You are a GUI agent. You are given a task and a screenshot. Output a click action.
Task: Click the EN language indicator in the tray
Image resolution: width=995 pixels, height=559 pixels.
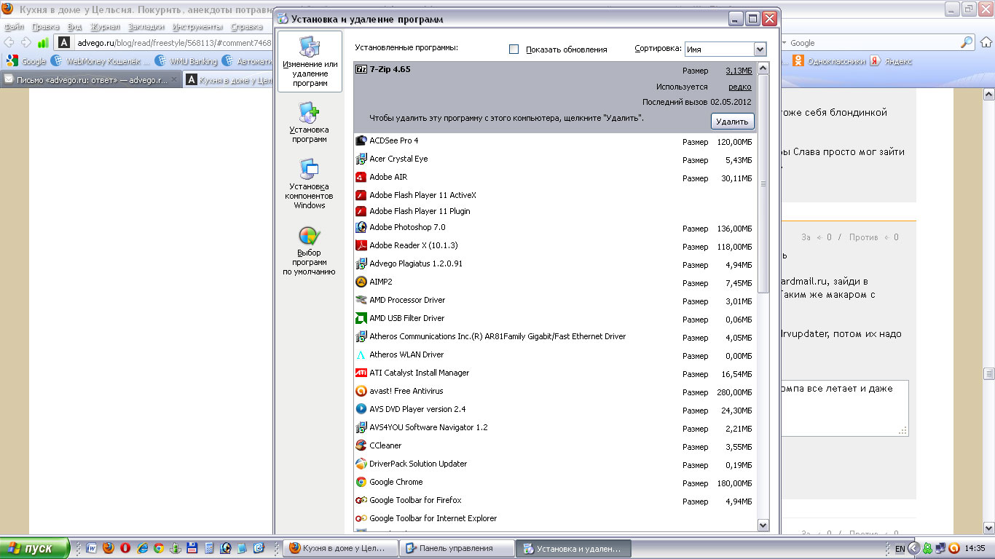[x=900, y=548]
